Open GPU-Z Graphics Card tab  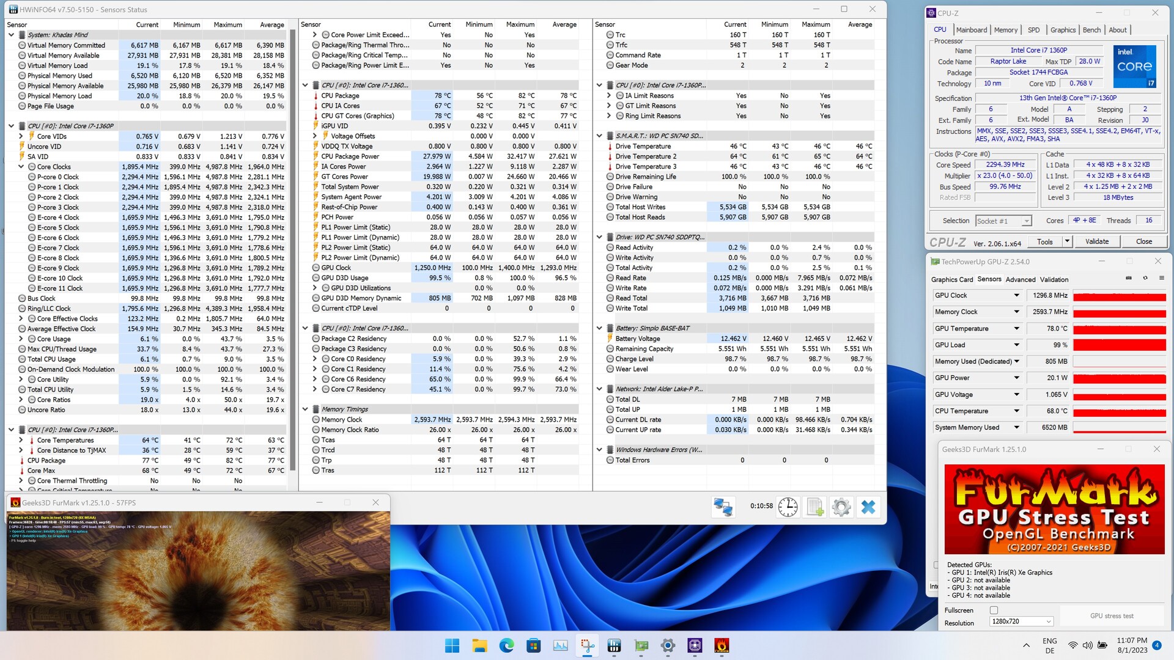coord(951,279)
